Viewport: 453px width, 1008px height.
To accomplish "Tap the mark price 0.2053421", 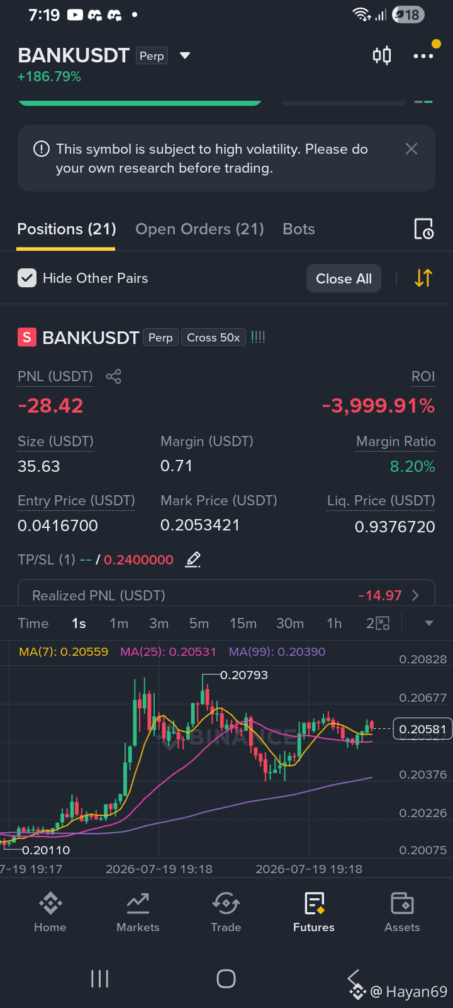I will click(x=200, y=525).
